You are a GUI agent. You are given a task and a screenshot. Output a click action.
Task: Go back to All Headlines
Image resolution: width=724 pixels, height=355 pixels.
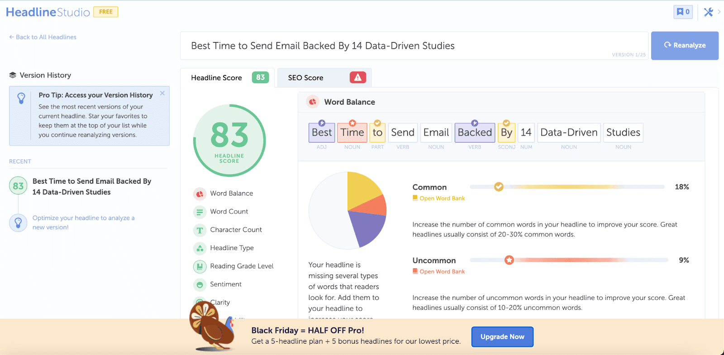pyautogui.click(x=43, y=37)
